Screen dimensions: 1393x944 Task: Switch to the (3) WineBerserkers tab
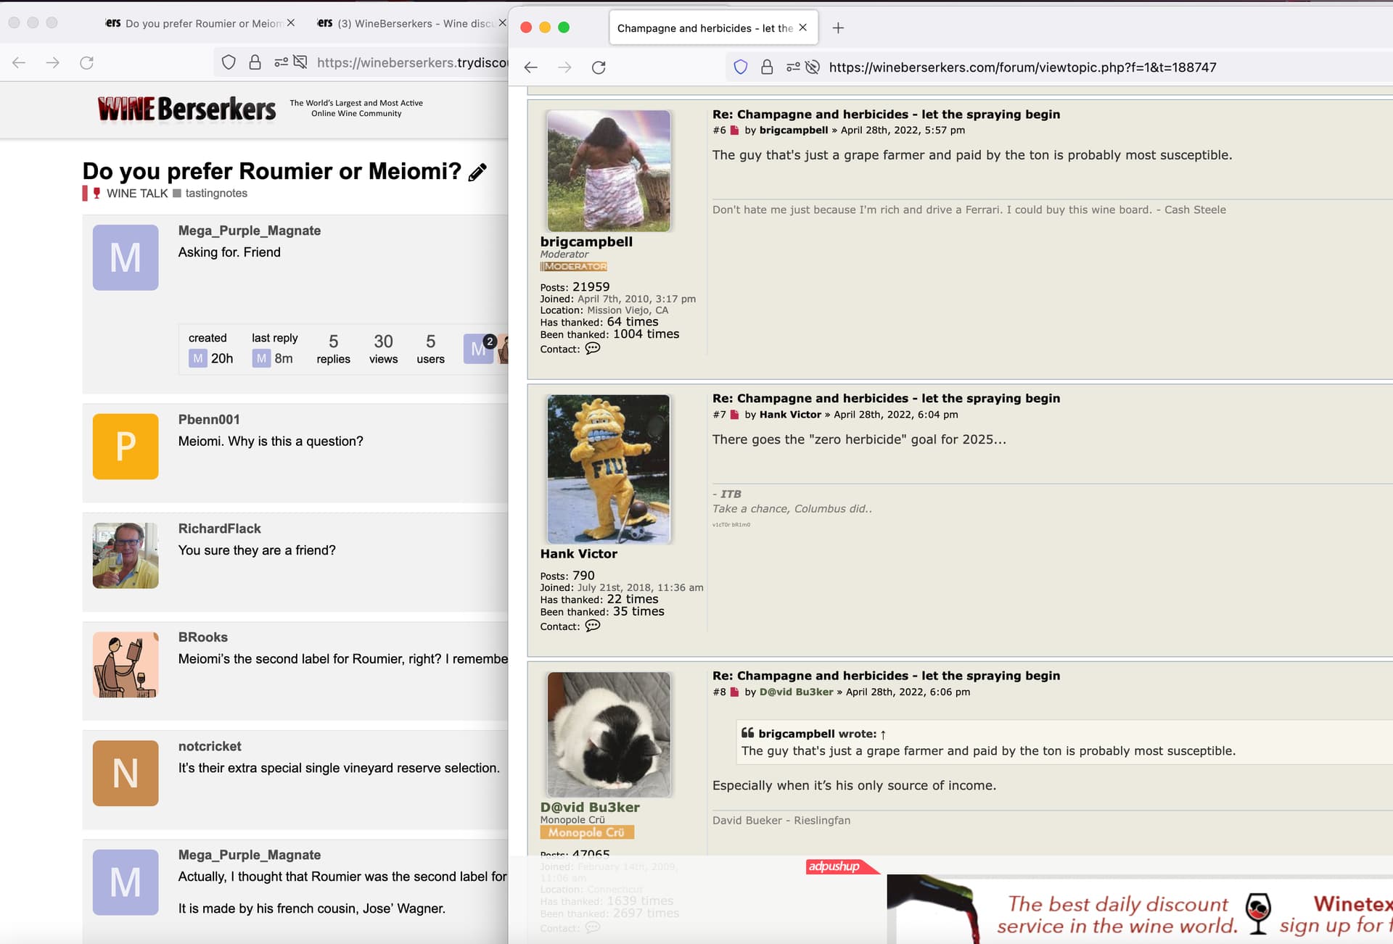(x=406, y=23)
